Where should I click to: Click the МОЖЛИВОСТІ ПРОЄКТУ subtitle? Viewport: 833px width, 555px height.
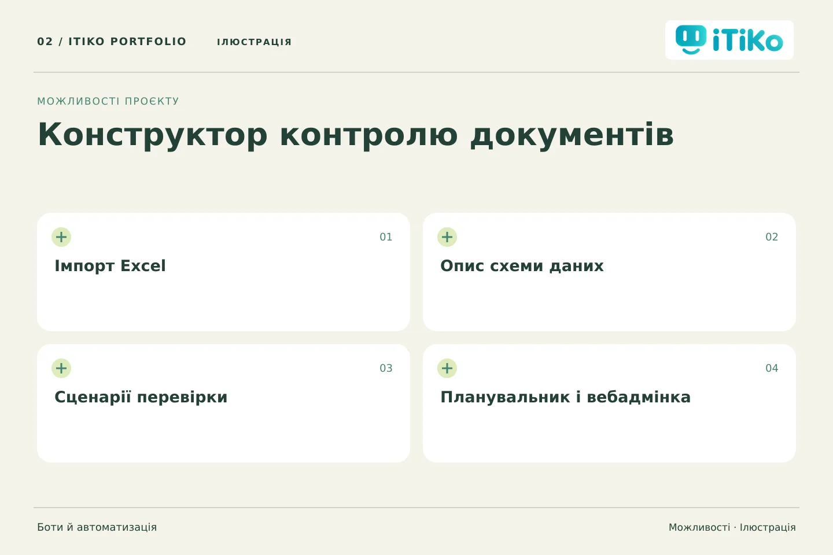[108, 101]
